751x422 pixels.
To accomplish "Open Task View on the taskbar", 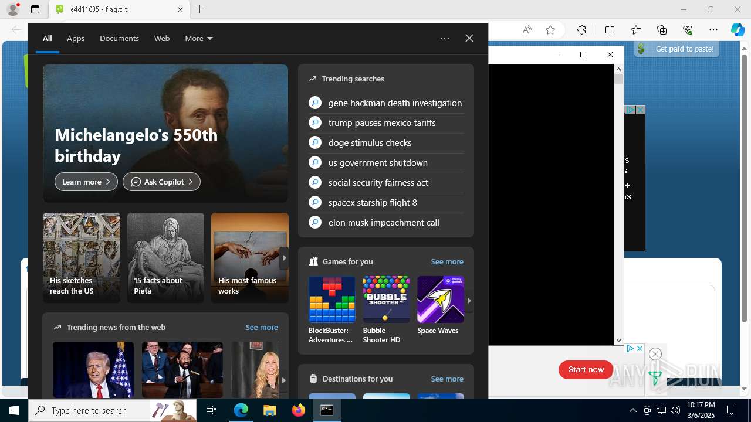I will pyautogui.click(x=211, y=410).
